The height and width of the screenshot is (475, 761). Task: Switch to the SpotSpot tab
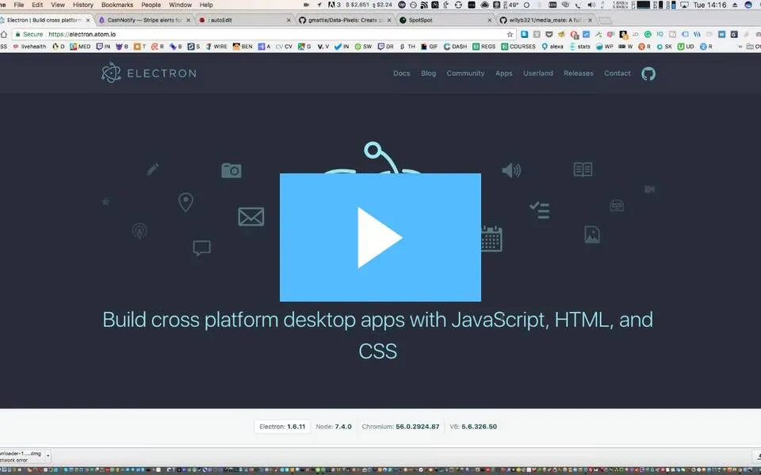point(445,21)
